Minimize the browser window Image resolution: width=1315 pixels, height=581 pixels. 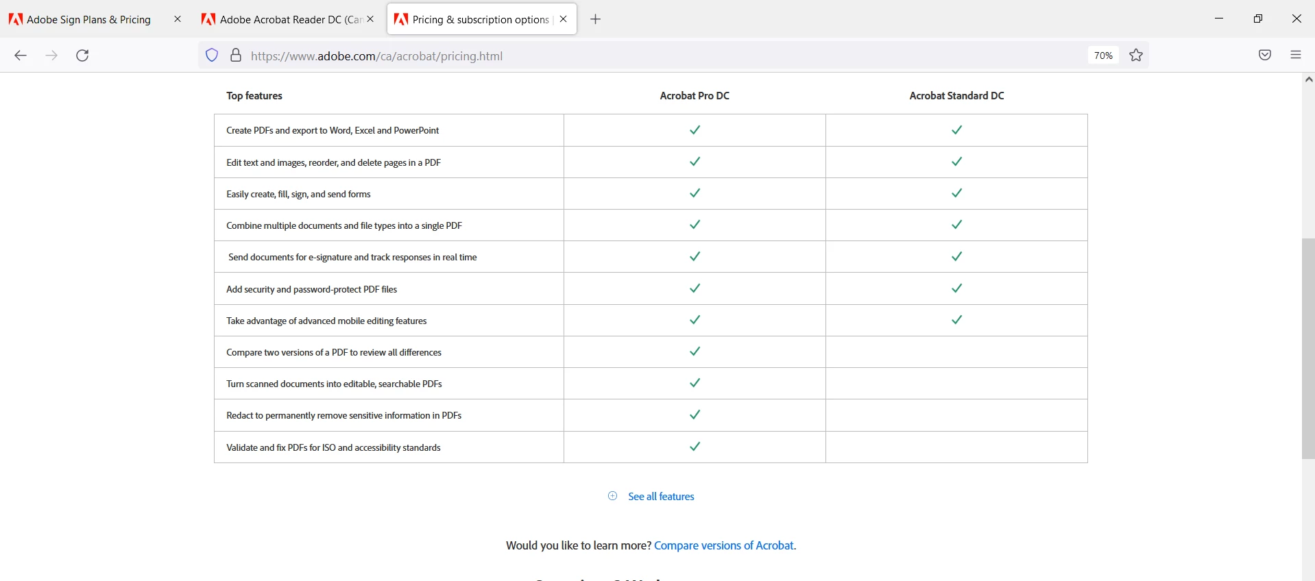click(1219, 18)
